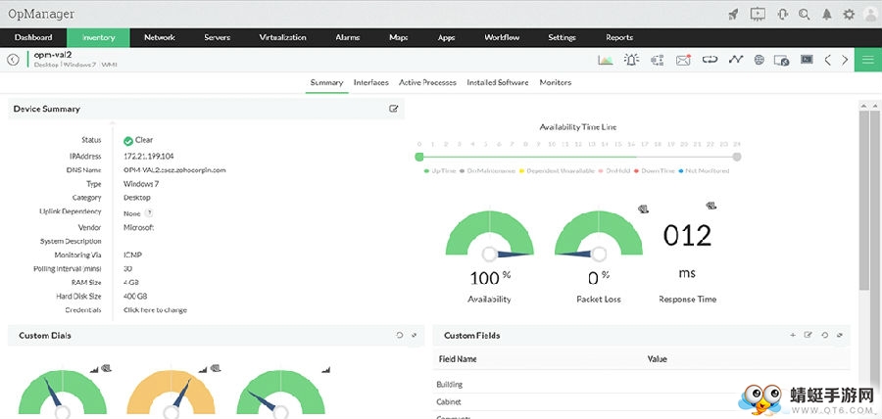The image size is (882, 419).
Task: Open the Apps menu
Action: (x=446, y=37)
